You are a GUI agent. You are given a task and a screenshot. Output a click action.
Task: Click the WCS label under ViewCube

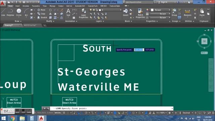204,53
